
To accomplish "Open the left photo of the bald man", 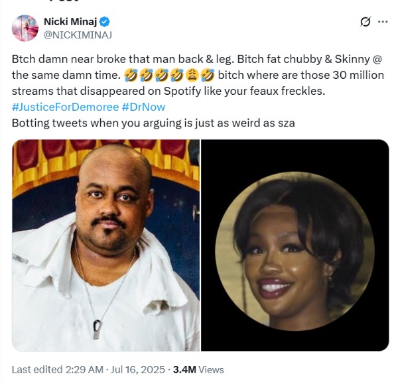I will (x=105, y=245).
